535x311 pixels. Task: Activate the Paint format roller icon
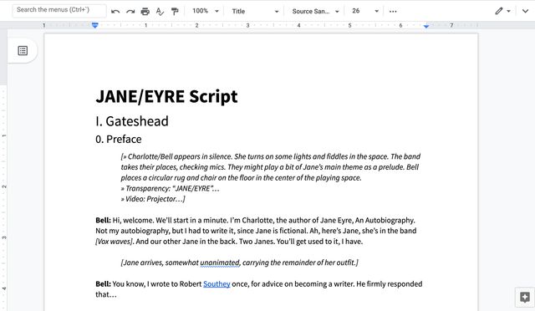click(x=175, y=11)
